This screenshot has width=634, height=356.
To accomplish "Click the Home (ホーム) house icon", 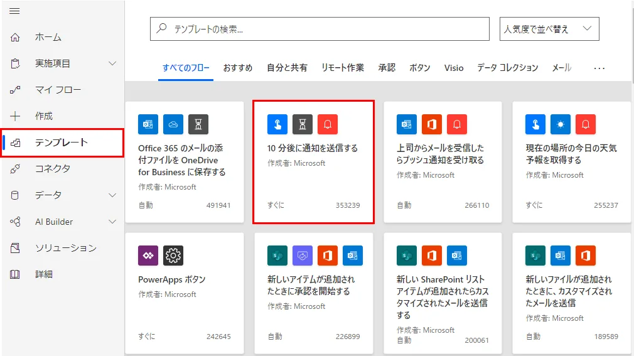I will click(x=15, y=37).
